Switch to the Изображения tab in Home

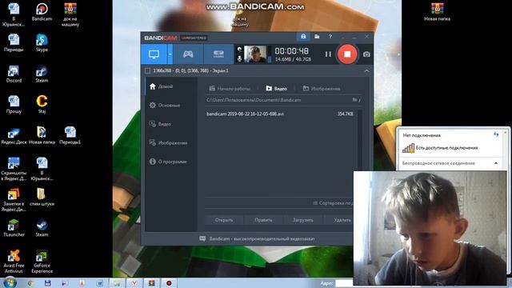pyautogui.click(x=322, y=89)
